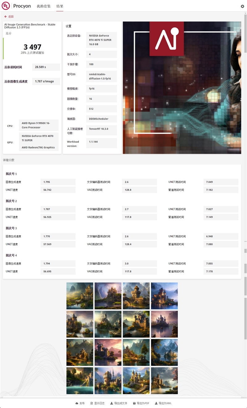Open the first castle thumbnail

[79, 296]
